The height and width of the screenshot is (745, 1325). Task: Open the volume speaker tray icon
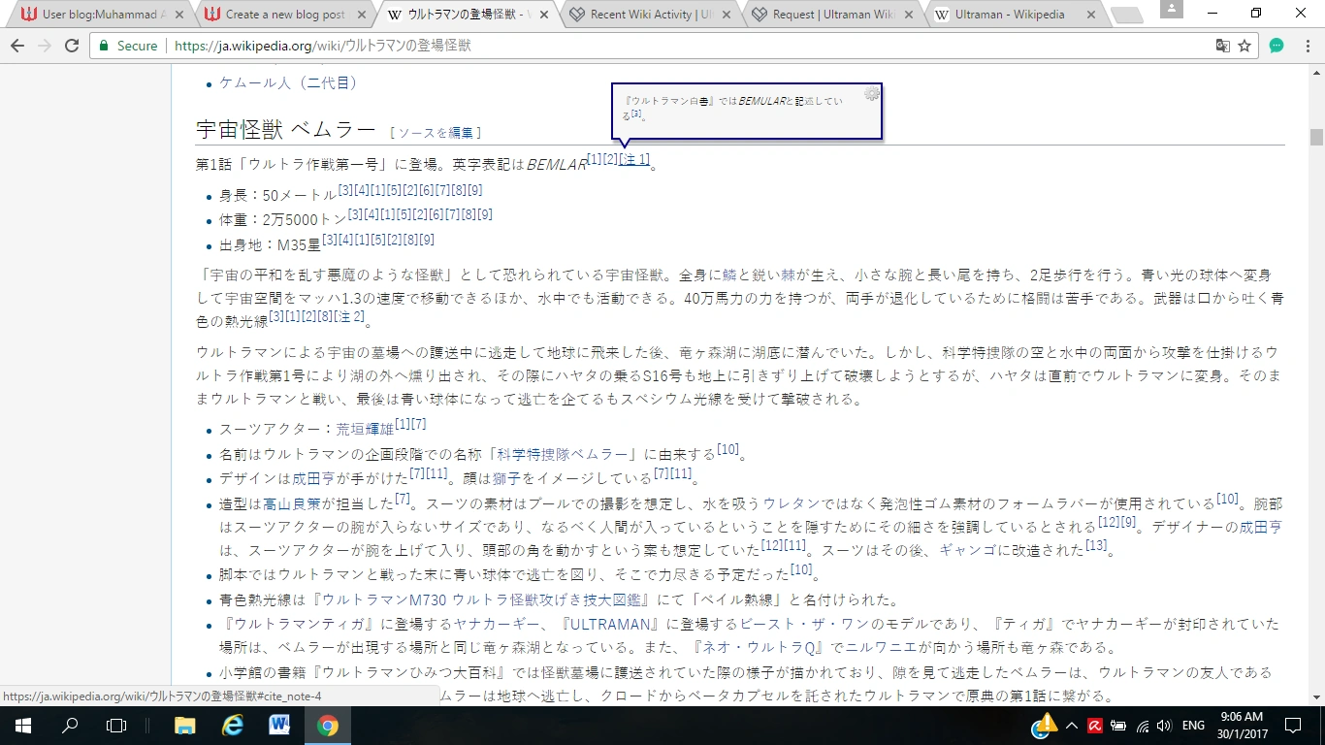[1164, 726]
